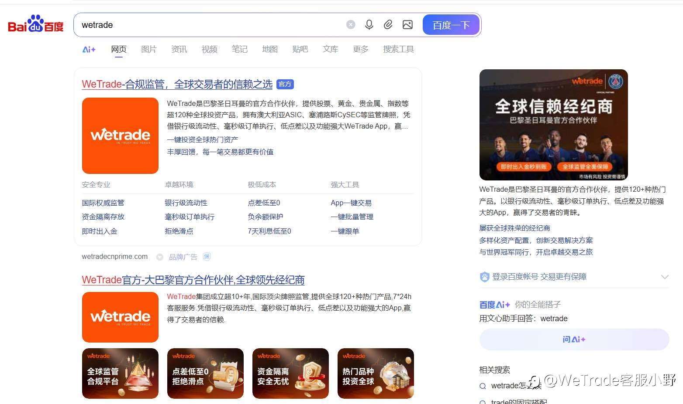Open 多样化资产配置 创新交易解决方案 link
This screenshot has width=683, height=404.
click(x=536, y=241)
